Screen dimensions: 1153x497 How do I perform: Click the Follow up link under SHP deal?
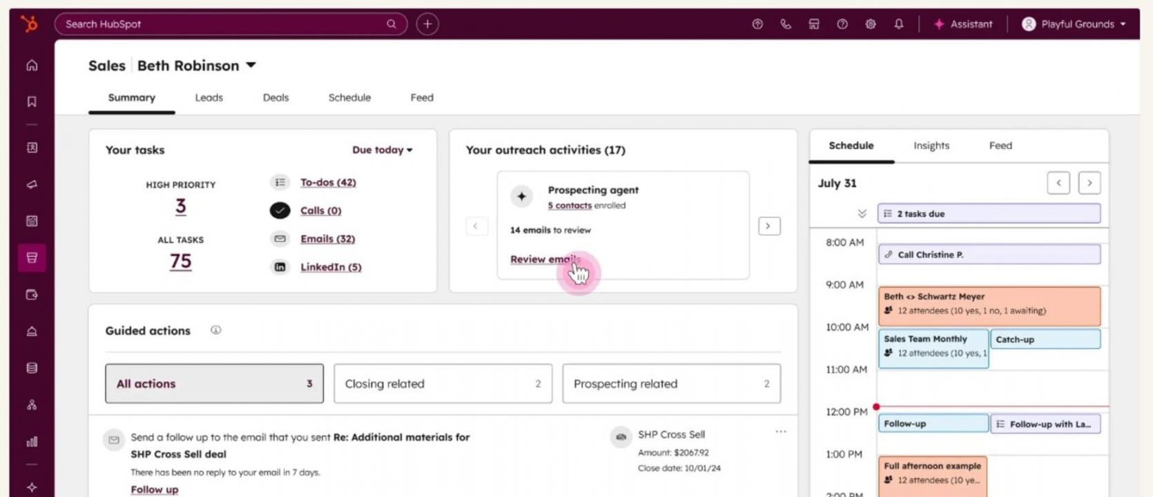pyautogui.click(x=155, y=489)
